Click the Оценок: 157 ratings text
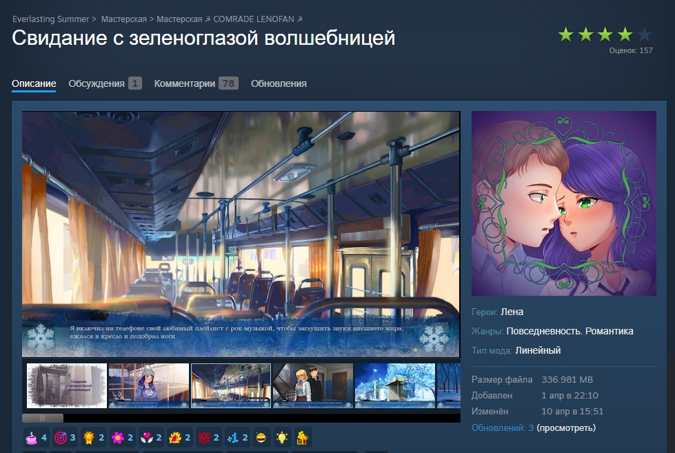Screen dimensions: 675x453 (631, 50)
